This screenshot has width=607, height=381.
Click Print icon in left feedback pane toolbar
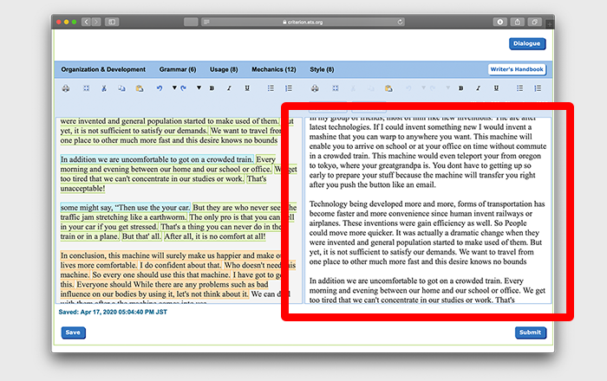pyautogui.click(x=66, y=88)
